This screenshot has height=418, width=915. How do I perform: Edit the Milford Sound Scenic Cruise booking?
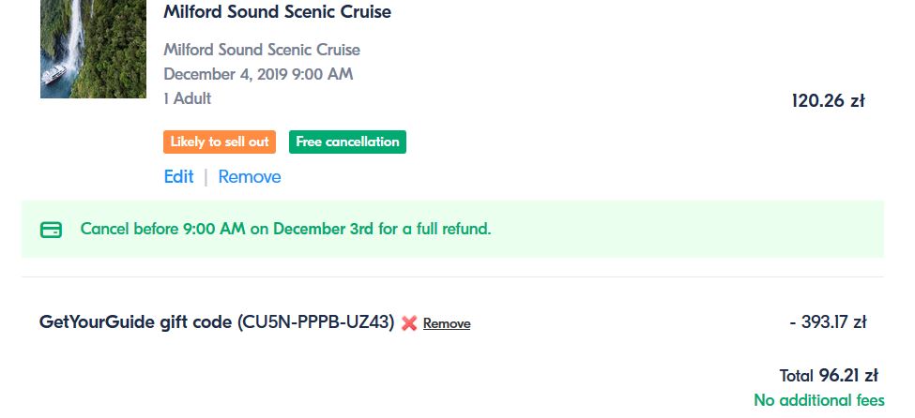pos(178,176)
